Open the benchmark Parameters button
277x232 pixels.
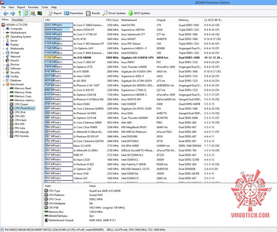click(73, 13)
